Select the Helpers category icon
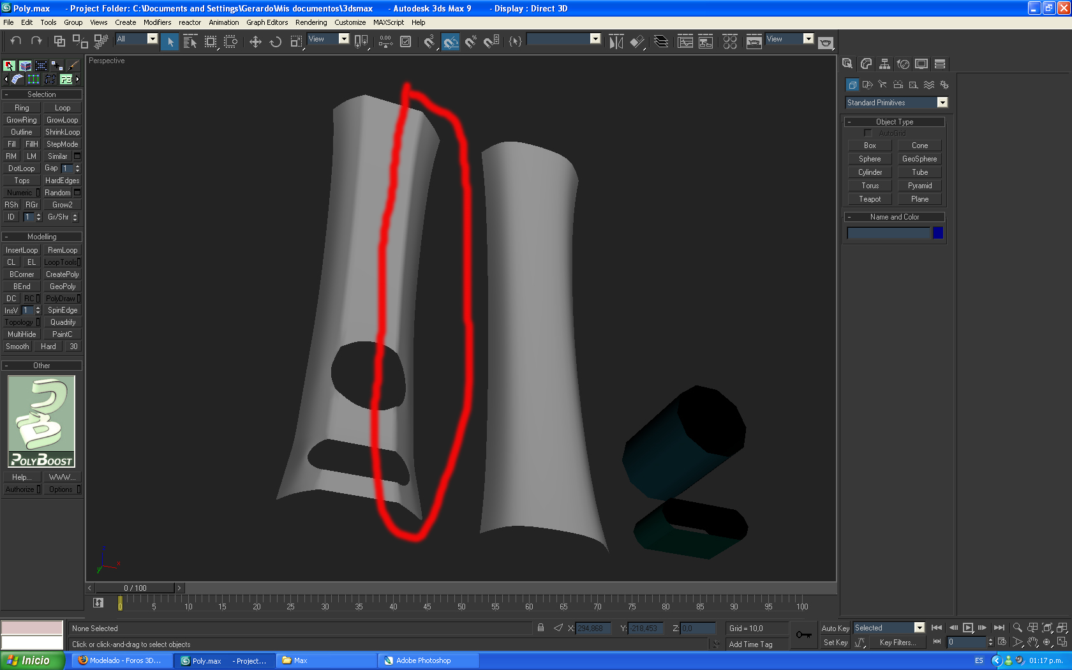The image size is (1072, 670). coord(913,85)
